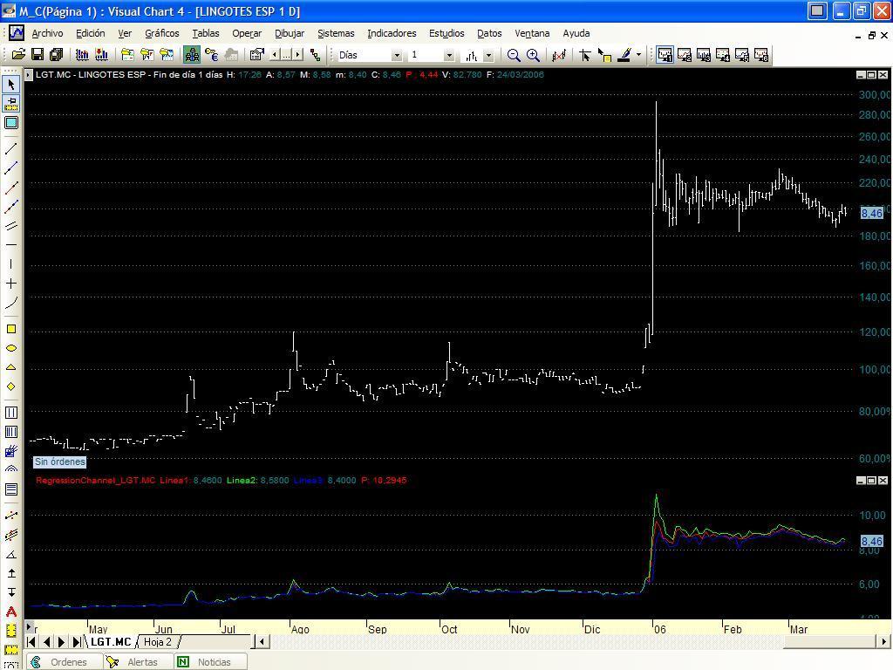Open the Gráficos menu

(161, 33)
